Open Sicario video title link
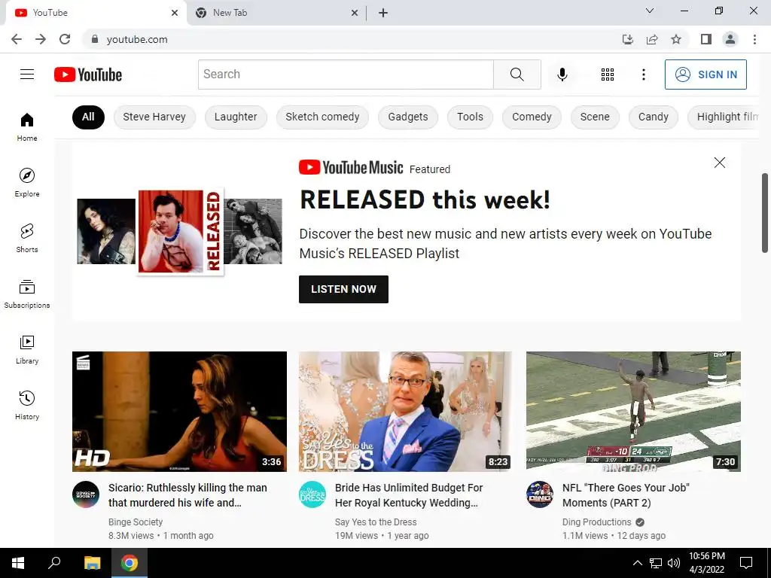The height and width of the screenshot is (578, 771). 187,495
